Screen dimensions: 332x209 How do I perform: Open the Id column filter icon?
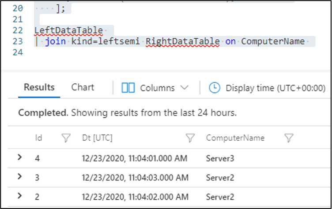coord(66,138)
